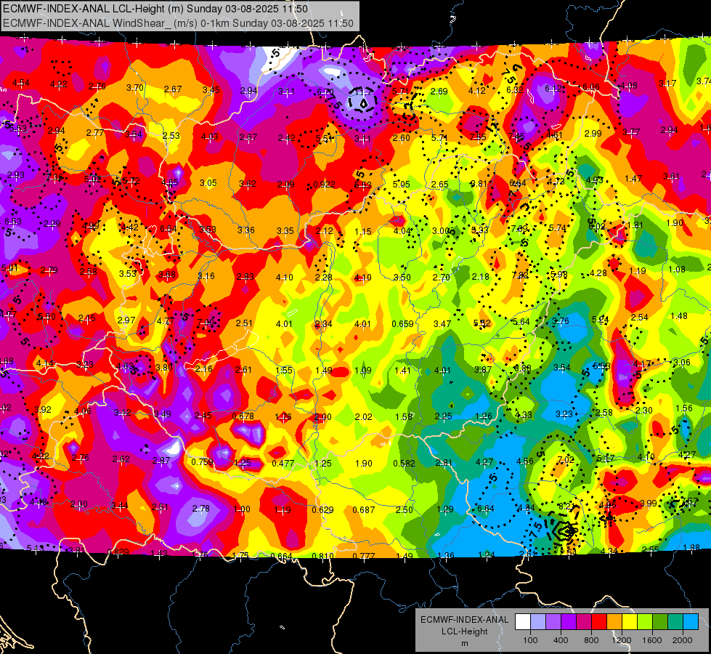Click the header line 'LCL-Height (m) Sunday 03-08-2025'

coord(155,9)
